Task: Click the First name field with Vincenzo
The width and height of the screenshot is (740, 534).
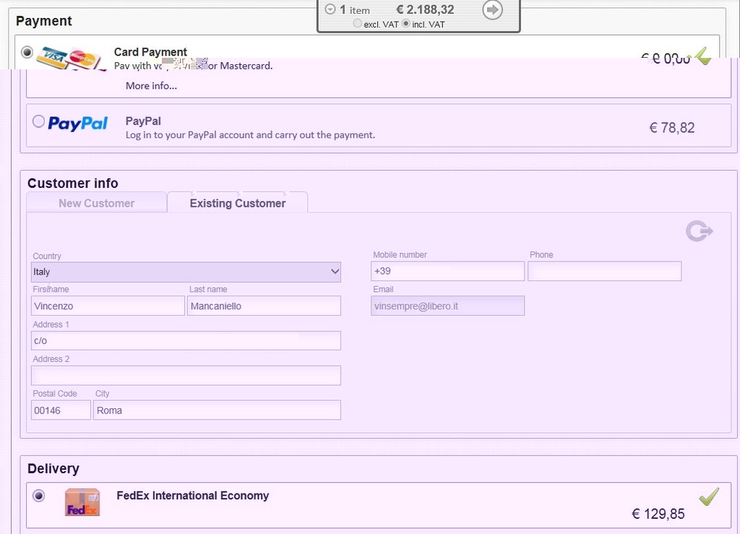Action: click(x=108, y=306)
